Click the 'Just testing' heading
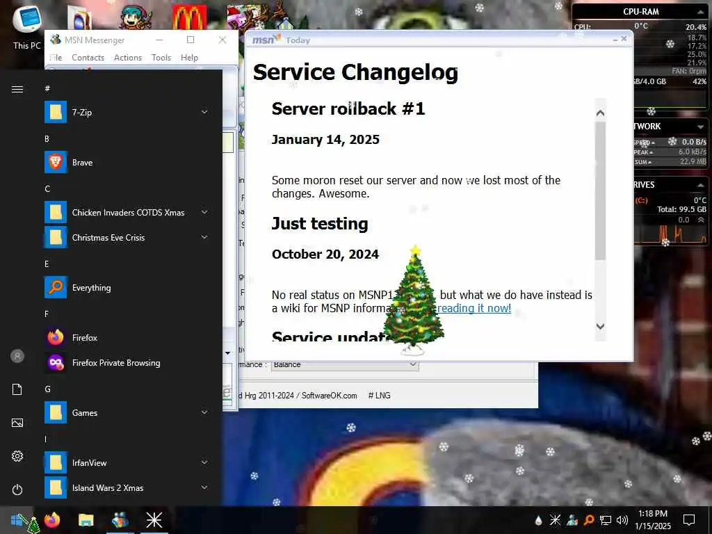Screen dimensions: 712x534 tap(320, 224)
